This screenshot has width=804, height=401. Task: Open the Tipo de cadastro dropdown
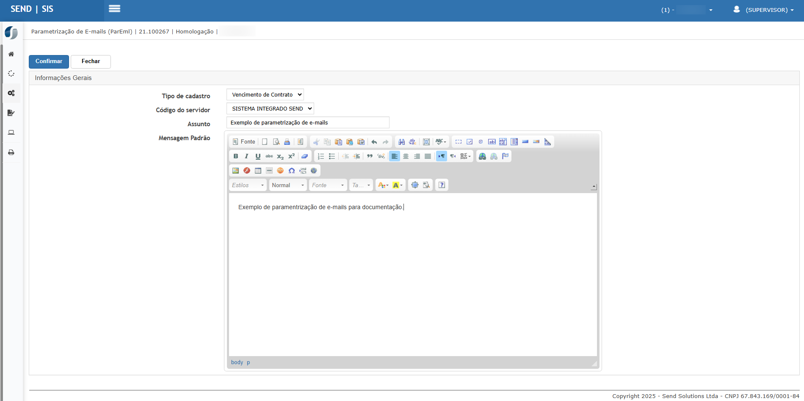click(265, 94)
